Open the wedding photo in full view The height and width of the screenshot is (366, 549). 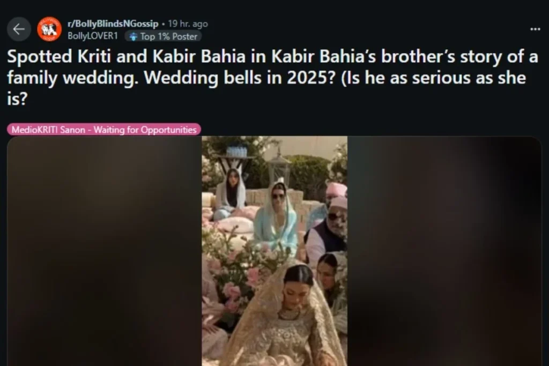274,251
